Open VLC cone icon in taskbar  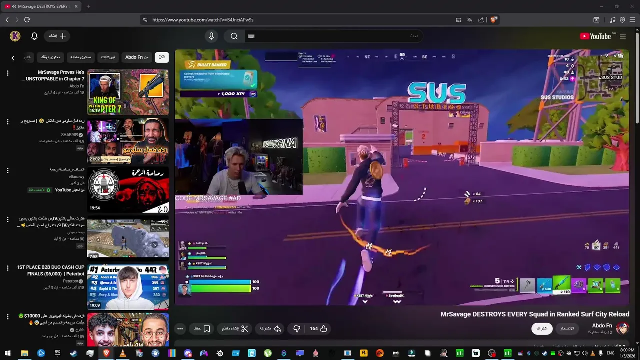122,353
